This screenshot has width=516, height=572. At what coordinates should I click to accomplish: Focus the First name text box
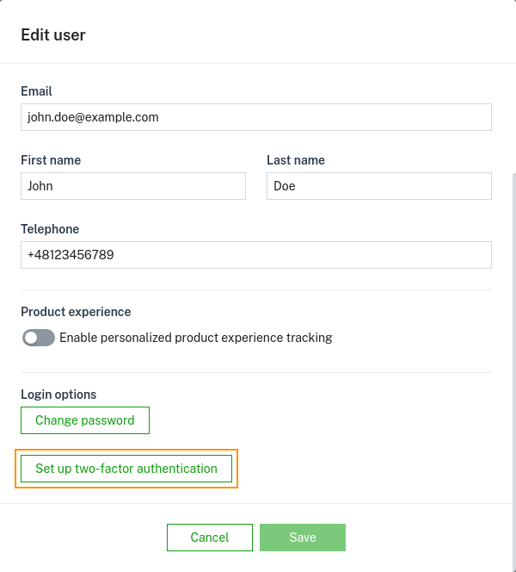[133, 186]
